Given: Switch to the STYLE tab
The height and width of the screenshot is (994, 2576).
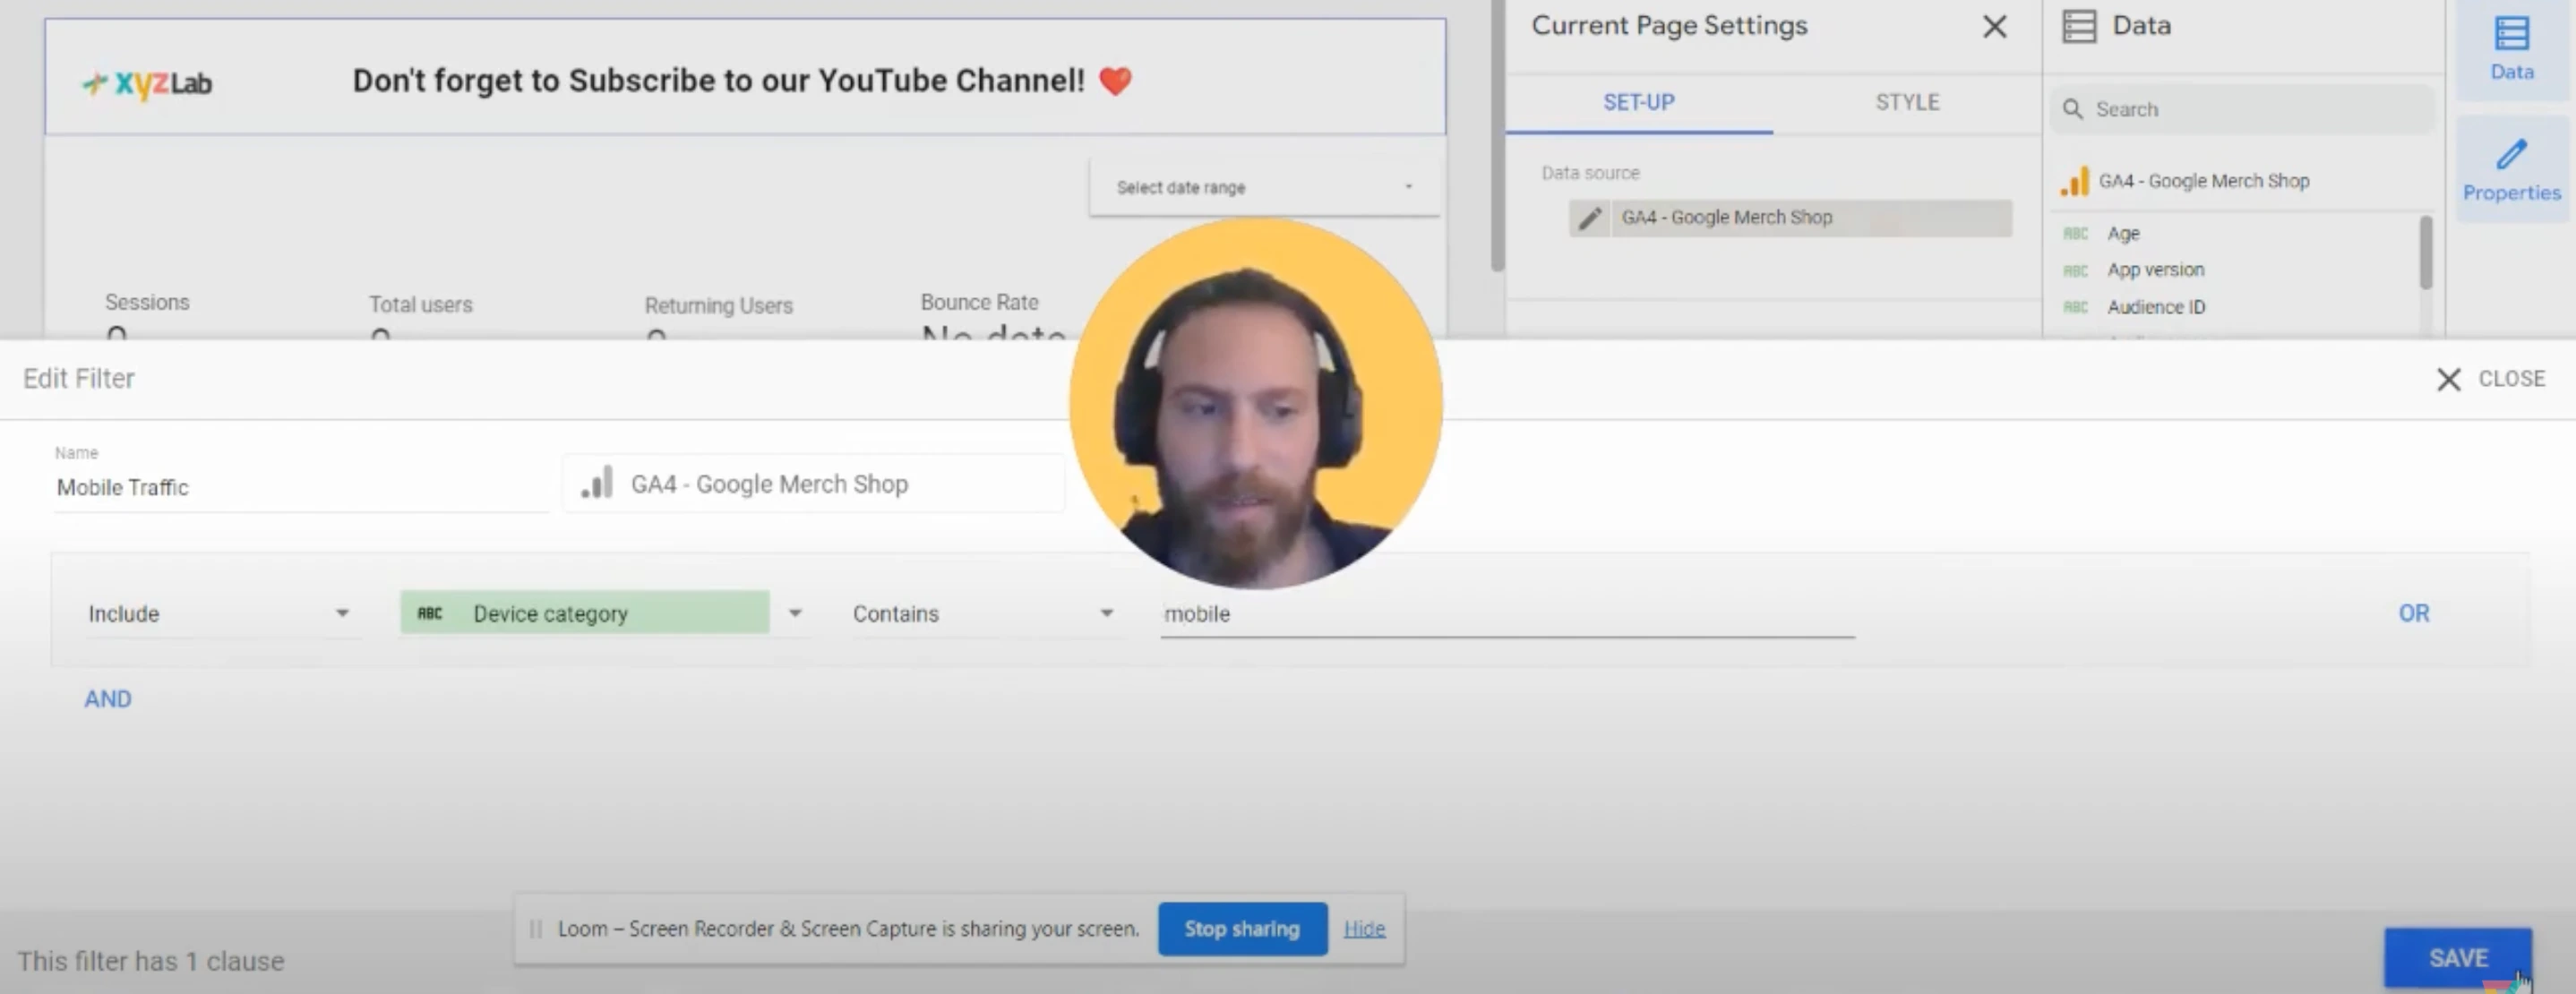Looking at the screenshot, I should 1906,102.
